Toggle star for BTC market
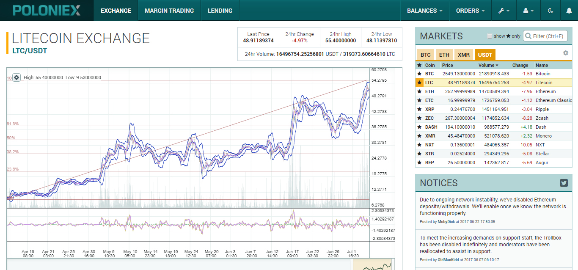578x270 pixels. 419,74
